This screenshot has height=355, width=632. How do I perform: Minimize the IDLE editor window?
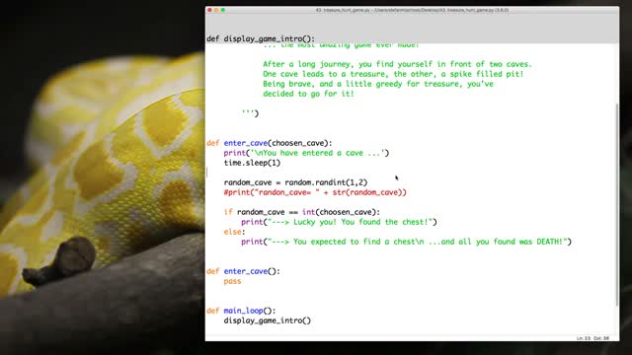click(216, 10)
